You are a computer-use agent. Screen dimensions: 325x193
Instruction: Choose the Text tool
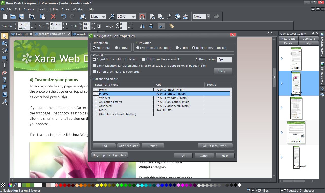point(5,65)
